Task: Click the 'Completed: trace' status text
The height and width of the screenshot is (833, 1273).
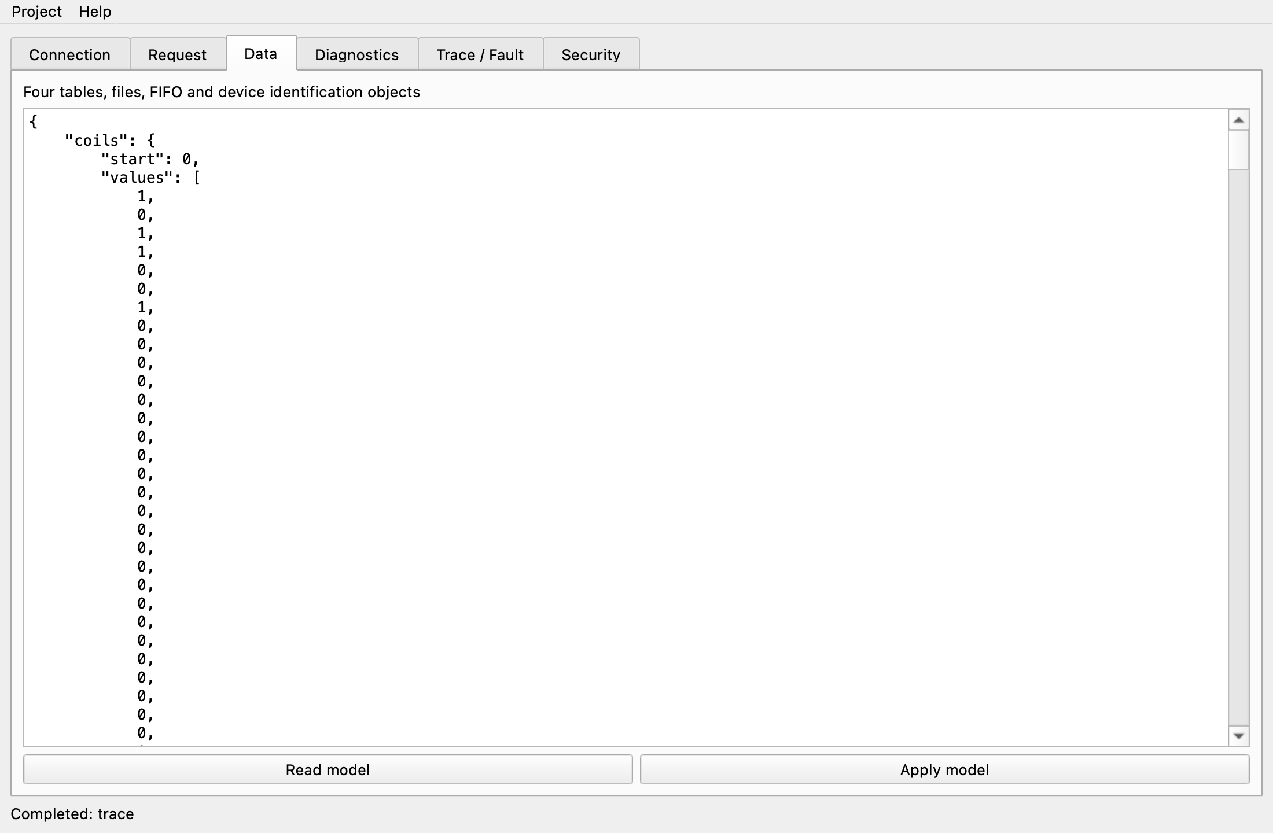Action: [x=72, y=814]
